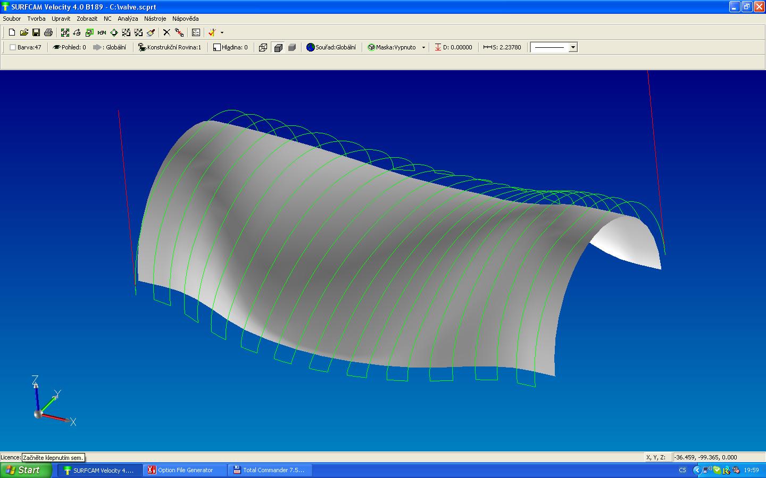Click the Konstrukční Rovina icon

(x=142, y=47)
